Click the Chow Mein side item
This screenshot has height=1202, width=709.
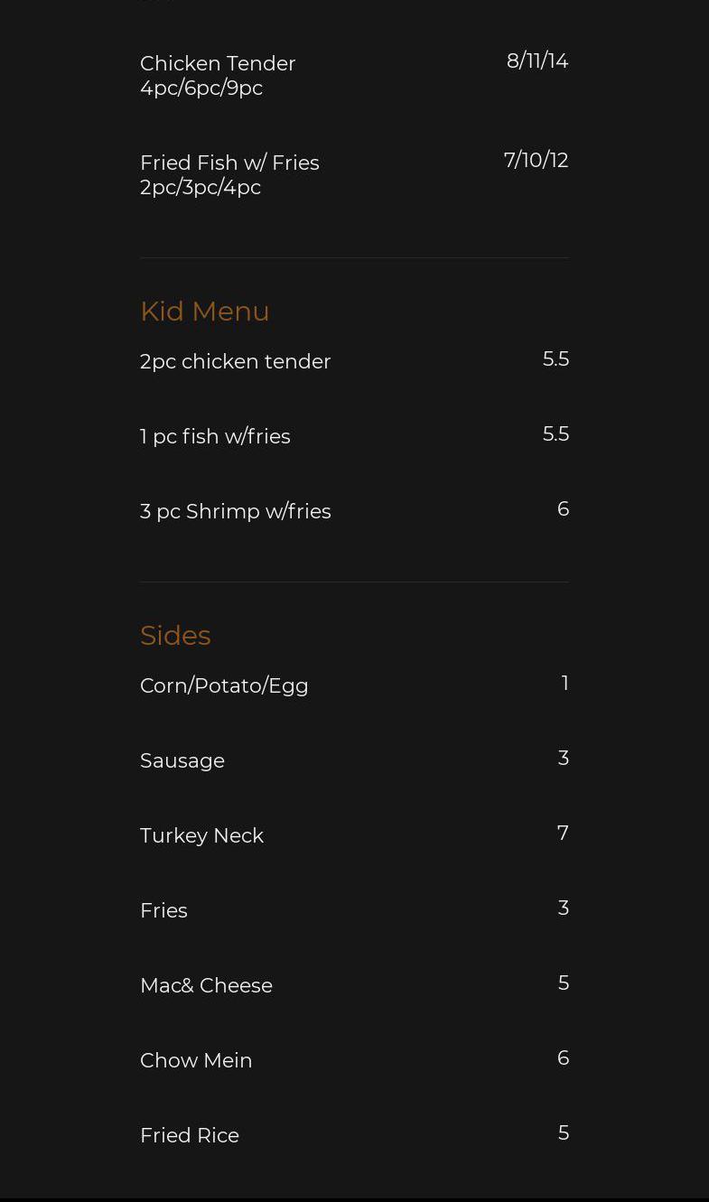(x=196, y=1061)
